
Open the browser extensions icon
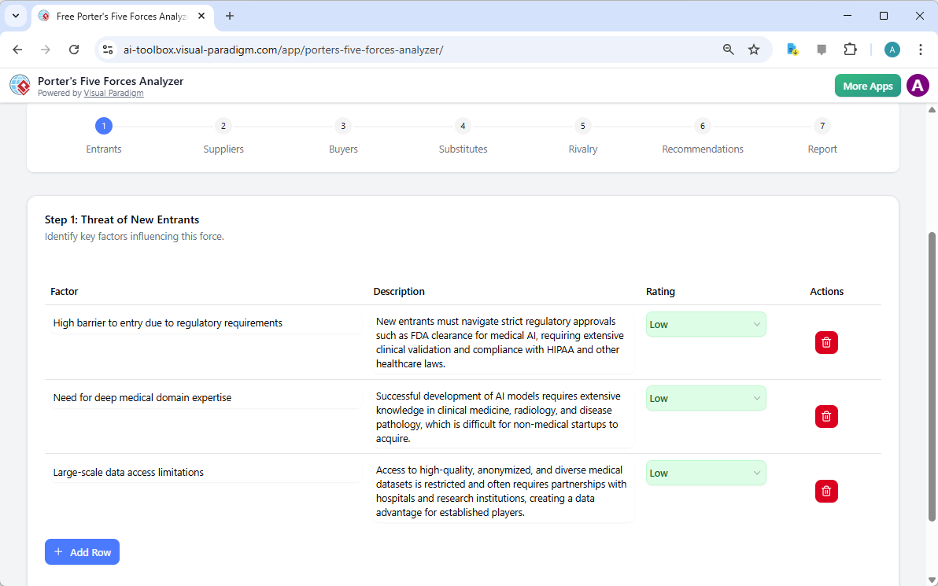pyautogui.click(x=851, y=49)
